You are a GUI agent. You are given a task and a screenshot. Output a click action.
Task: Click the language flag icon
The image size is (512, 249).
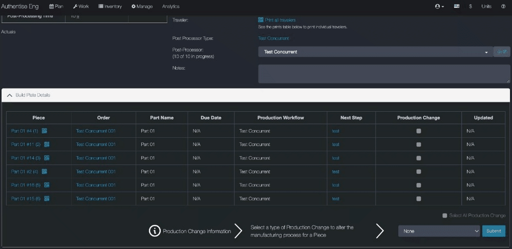pyautogui.click(x=456, y=7)
